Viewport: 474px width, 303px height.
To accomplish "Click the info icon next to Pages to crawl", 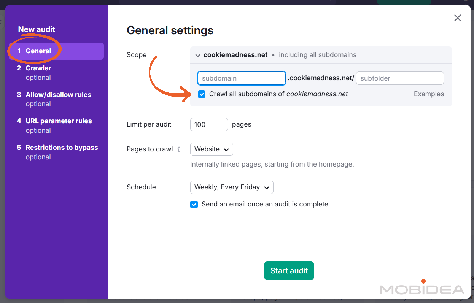I will click(x=179, y=149).
